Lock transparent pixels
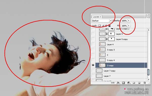The image size is (152, 96). [100, 26]
